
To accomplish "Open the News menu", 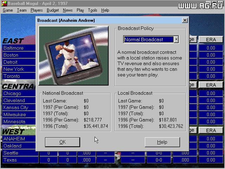I will click(x=68, y=10).
